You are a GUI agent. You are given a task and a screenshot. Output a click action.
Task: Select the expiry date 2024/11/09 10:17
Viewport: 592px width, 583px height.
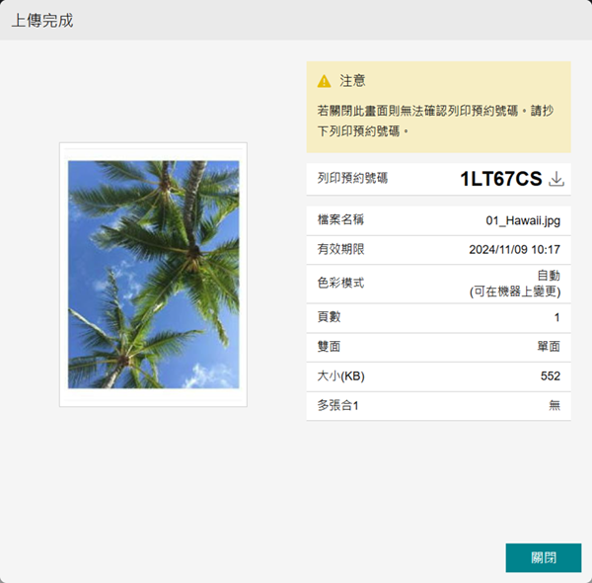pos(514,250)
